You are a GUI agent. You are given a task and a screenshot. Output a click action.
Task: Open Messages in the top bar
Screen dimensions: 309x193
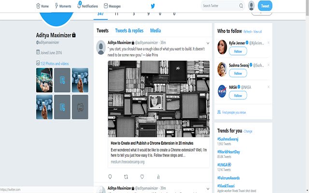point(112,6)
